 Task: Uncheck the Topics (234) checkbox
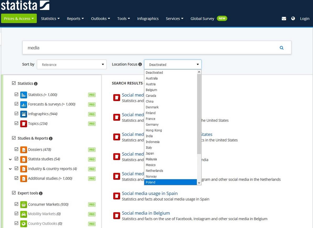[16, 123]
